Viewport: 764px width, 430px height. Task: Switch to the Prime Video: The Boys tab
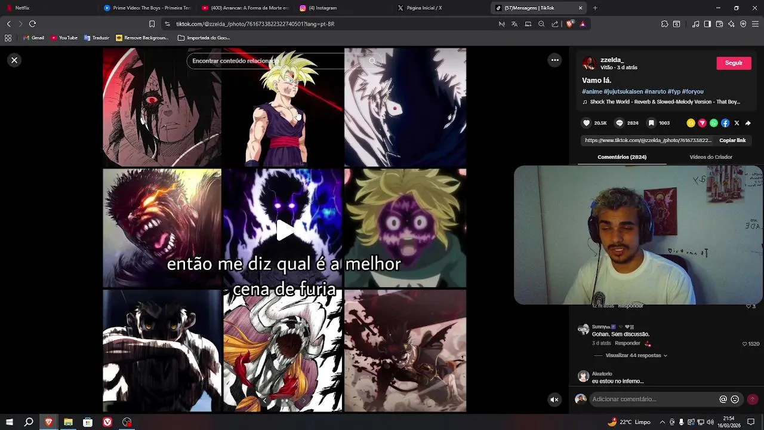click(x=147, y=8)
